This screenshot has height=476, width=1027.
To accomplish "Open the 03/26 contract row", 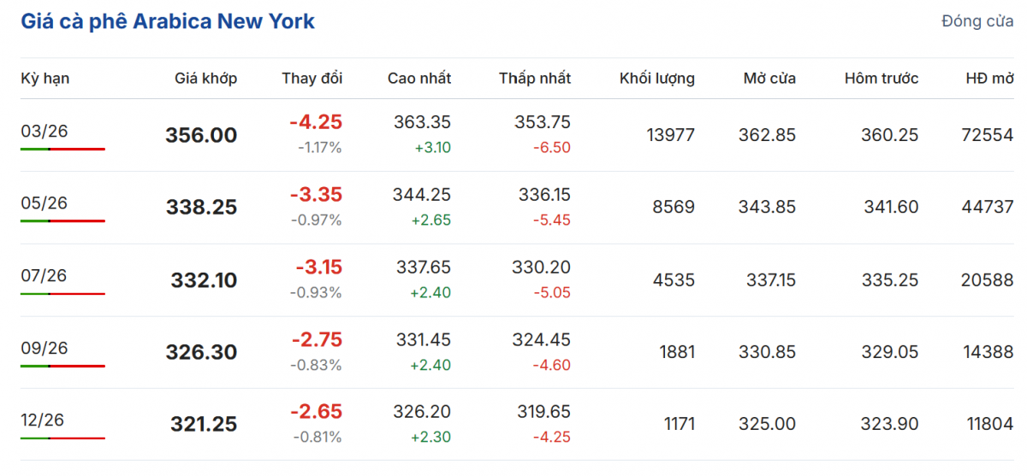I will (44, 130).
